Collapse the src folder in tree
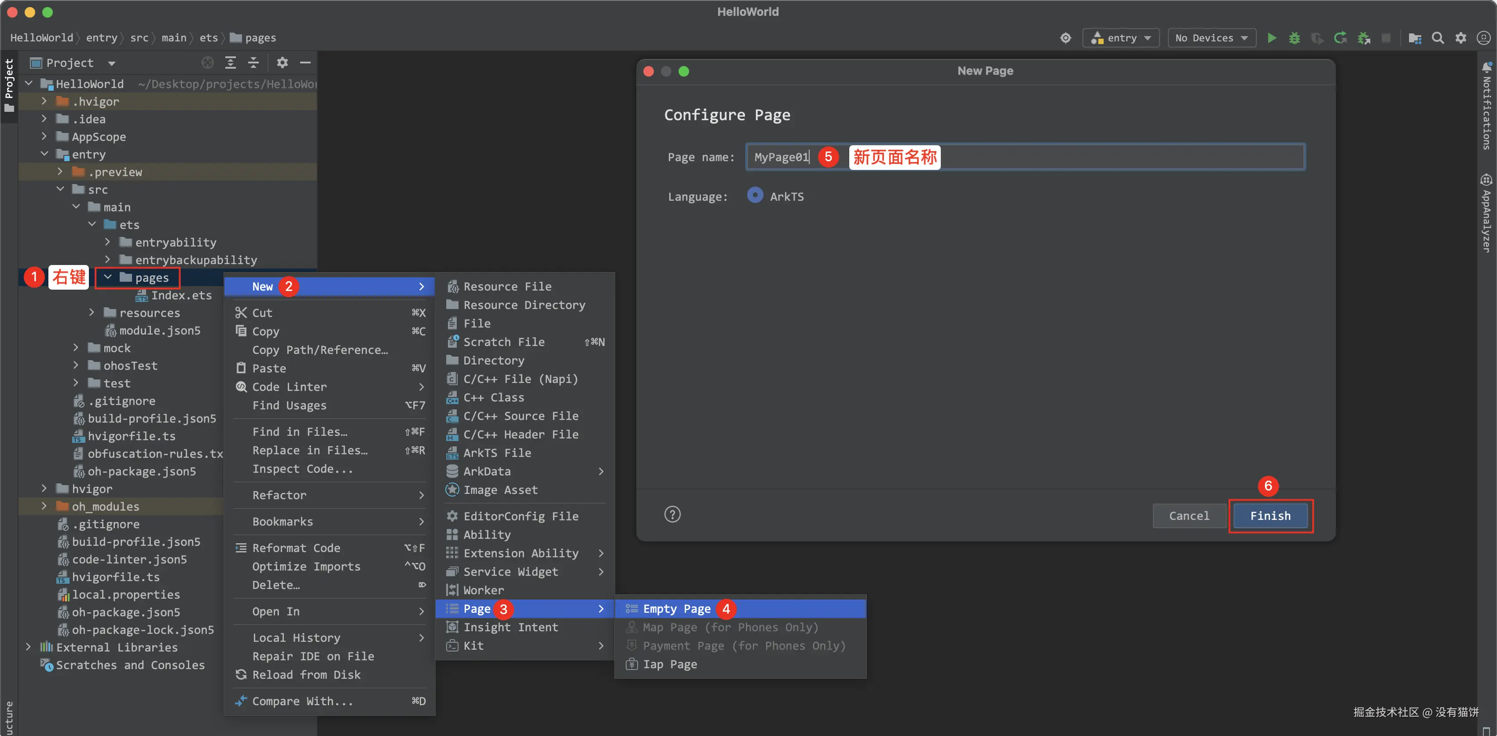The height and width of the screenshot is (736, 1497). click(60, 189)
